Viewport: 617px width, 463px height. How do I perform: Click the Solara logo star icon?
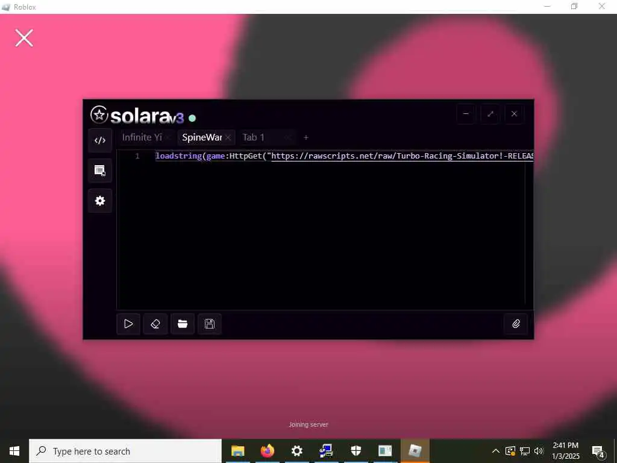point(99,115)
